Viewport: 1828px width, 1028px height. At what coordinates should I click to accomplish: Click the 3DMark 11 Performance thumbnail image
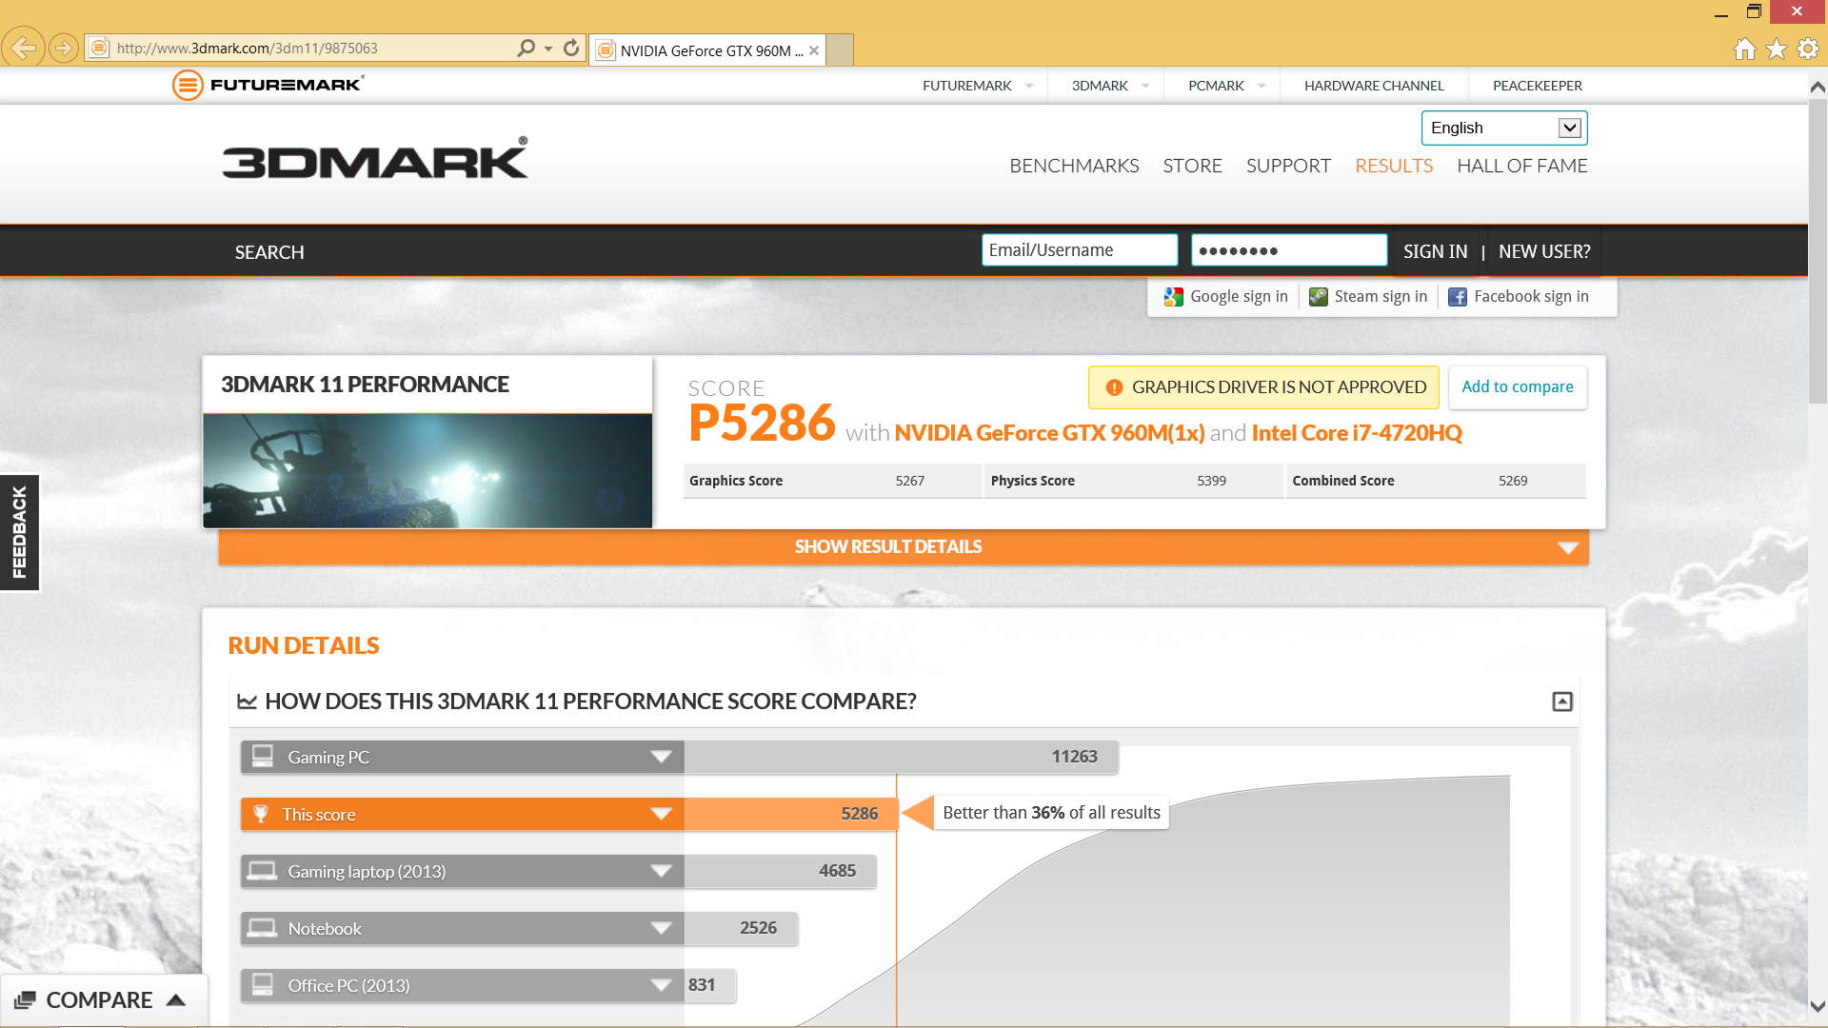(427, 471)
